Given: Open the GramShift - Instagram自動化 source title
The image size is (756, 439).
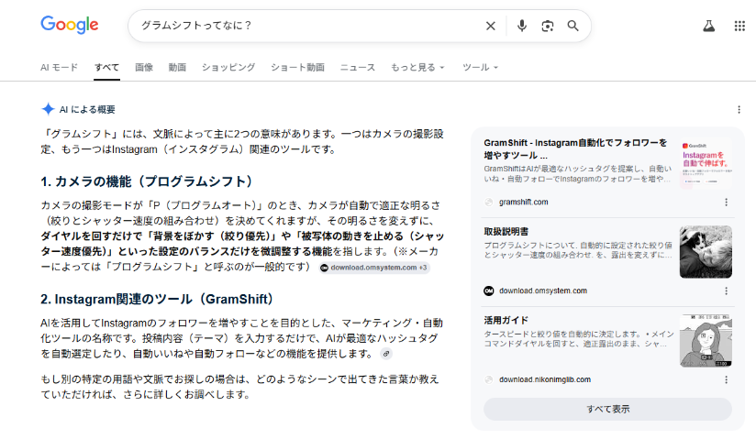Looking at the screenshot, I should coord(575,148).
